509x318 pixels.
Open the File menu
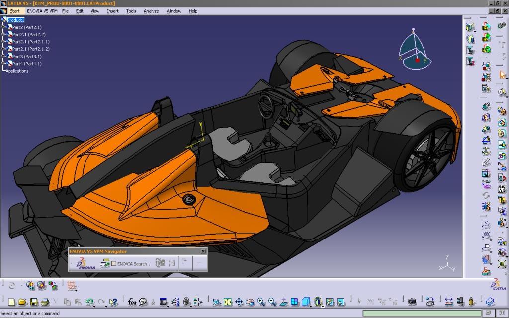pyautogui.click(x=65, y=11)
